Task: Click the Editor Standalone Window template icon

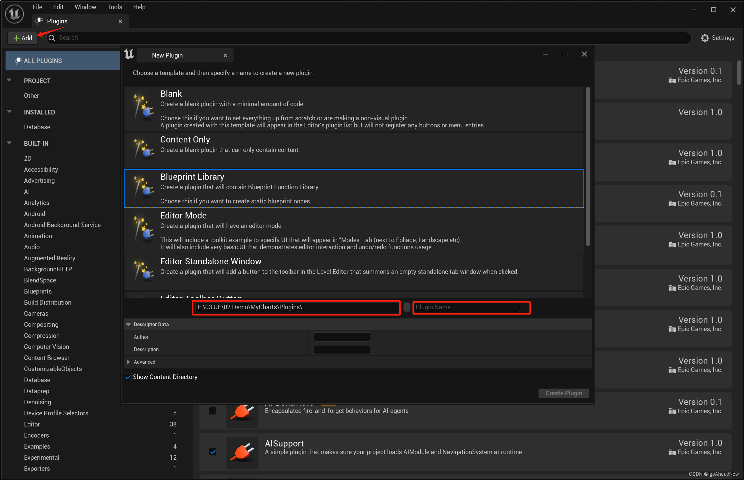Action: (x=143, y=271)
